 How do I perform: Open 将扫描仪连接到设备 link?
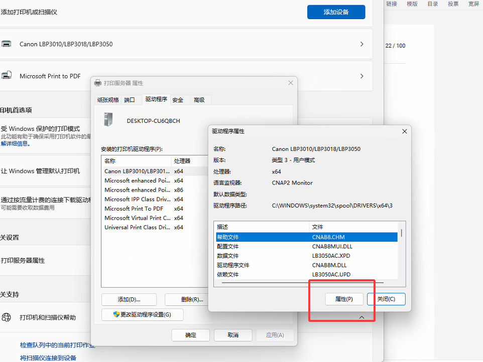(48, 357)
